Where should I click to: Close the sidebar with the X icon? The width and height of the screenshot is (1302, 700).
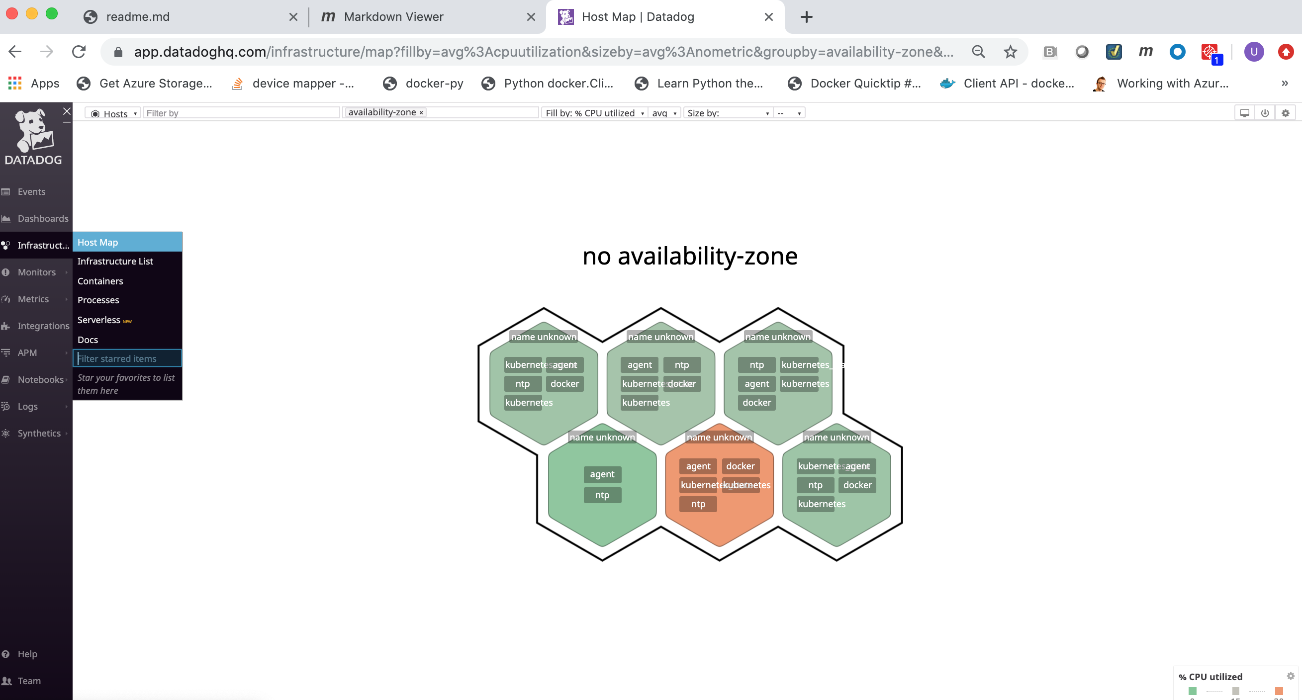click(x=67, y=111)
